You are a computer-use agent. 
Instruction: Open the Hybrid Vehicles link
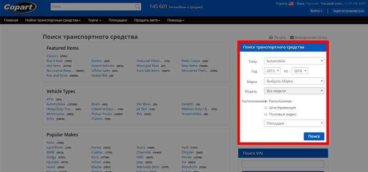(x=103, y=66)
